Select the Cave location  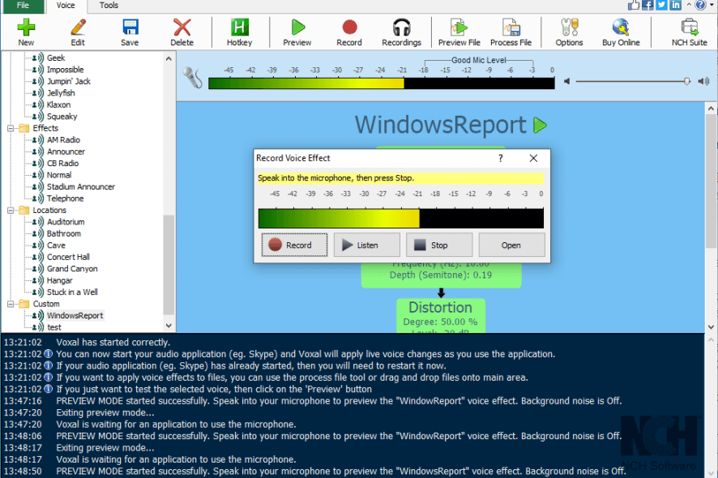pyautogui.click(x=56, y=245)
